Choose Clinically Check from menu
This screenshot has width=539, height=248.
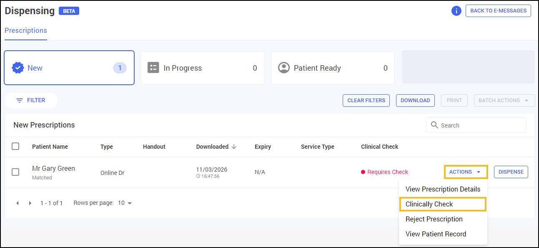pyautogui.click(x=442, y=204)
